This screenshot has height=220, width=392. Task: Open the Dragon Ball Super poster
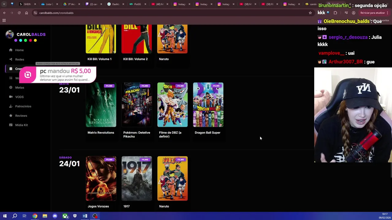[x=208, y=105]
